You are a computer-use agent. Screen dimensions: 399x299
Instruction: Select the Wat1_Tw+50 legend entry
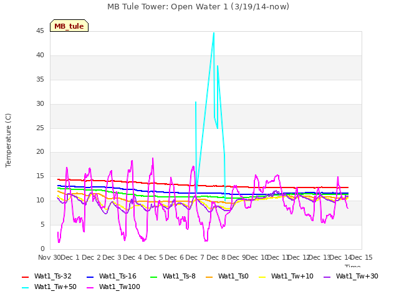(x=49, y=287)
